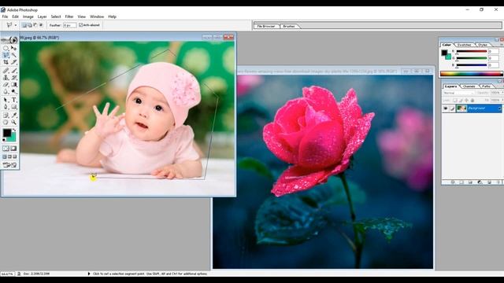
Task: Open Adobe Online at top of toolbox
Action: tap(9, 40)
